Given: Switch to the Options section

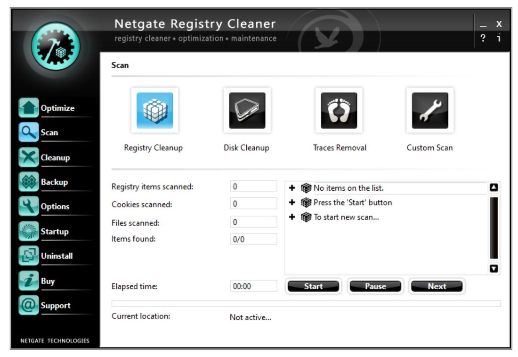Looking at the screenshot, I should click(x=29, y=206).
